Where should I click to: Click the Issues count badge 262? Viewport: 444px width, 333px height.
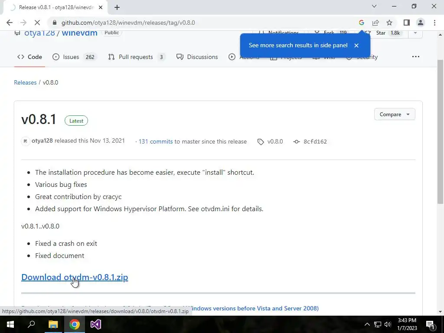coord(90,57)
